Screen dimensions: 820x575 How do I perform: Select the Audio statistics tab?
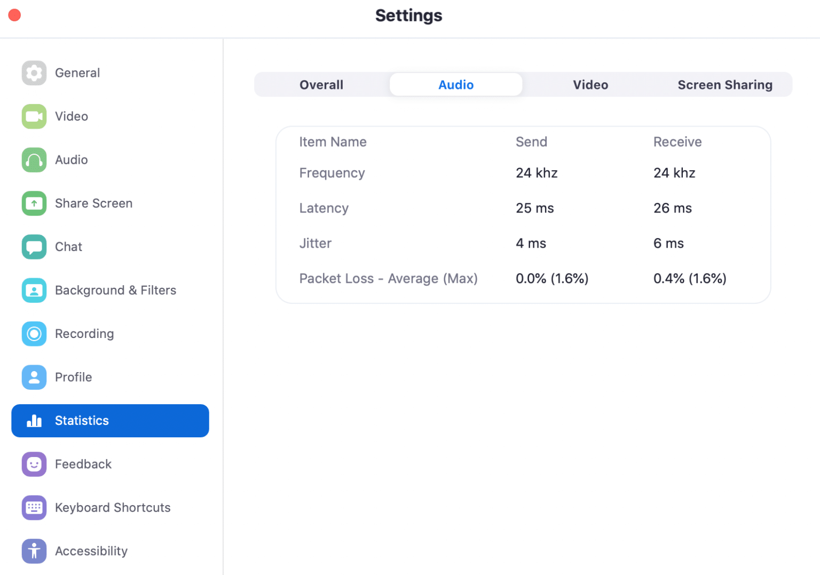[x=456, y=84]
